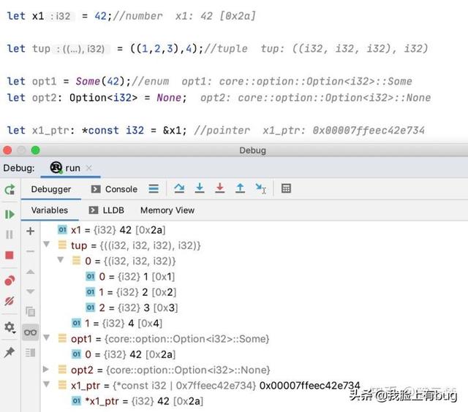This screenshot has height=412, width=468.
Task: Select the Variables tab
Action: pos(50,210)
